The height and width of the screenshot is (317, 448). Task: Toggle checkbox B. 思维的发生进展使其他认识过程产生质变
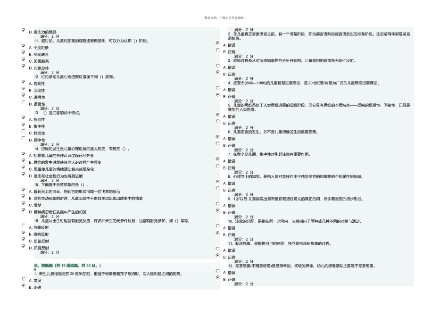point(24,161)
